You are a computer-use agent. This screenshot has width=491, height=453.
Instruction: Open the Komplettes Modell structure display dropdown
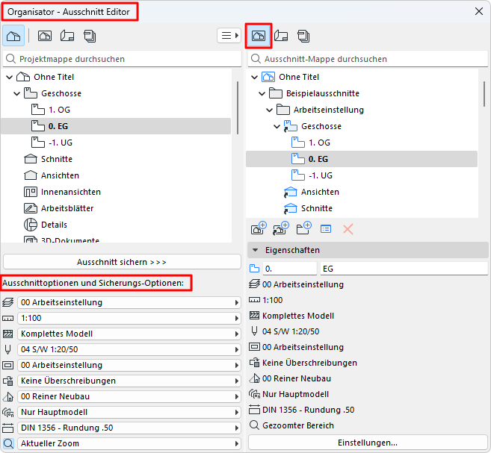tap(129, 334)
